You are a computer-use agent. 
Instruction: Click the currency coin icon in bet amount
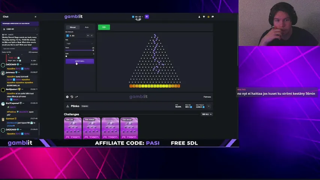click(x=68, y=36)
